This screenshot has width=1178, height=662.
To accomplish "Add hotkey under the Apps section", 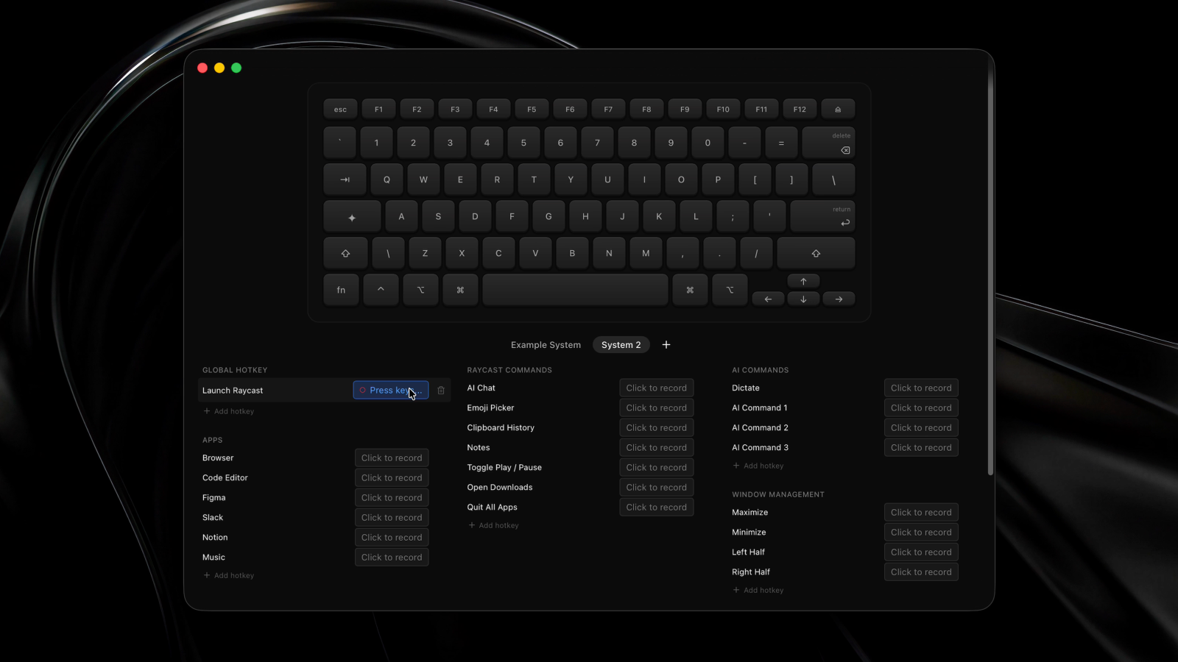I will pyautogui.click(x=229, y=576).
